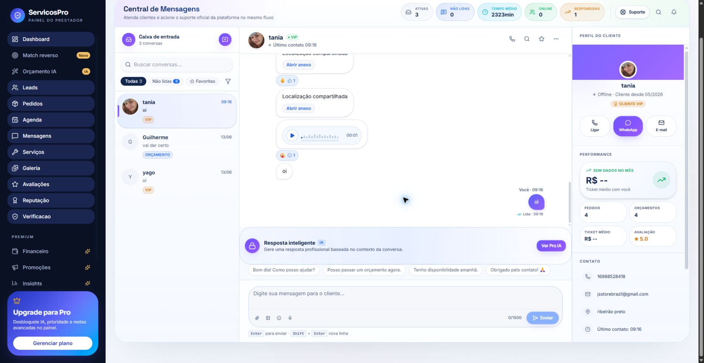The width and height of the screenshot is (704, 363).
Task: Open notifications bell in top bar
Action: pyautogui.click(x=674, y=12)
